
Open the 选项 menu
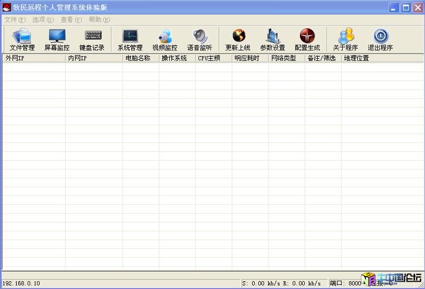coord(43,20)
